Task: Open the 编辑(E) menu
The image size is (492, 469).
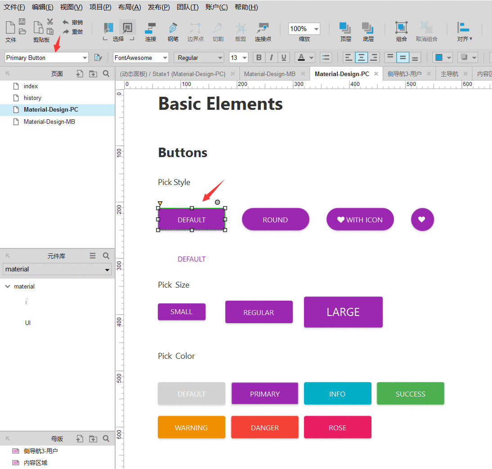Action: click(x=43, y=7)
